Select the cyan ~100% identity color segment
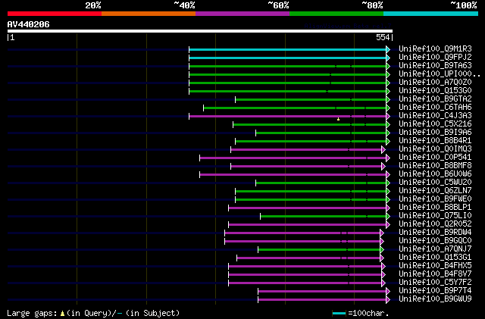The height and width of the screenshot is (319, 485). pyautogui.click(x=431, y=14)
